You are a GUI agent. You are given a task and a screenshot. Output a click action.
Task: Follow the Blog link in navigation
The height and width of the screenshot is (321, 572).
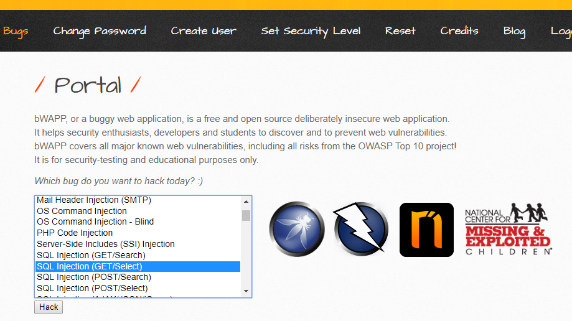pos(514,31)
